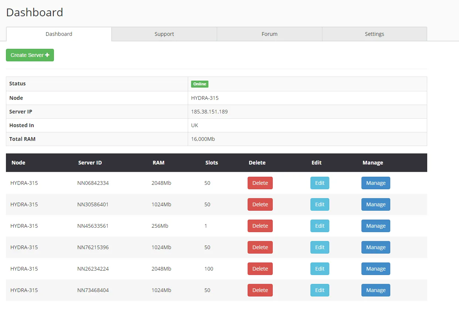Click the Create Server button
Screen dimensions: 459x312
(x=30, y=55)
